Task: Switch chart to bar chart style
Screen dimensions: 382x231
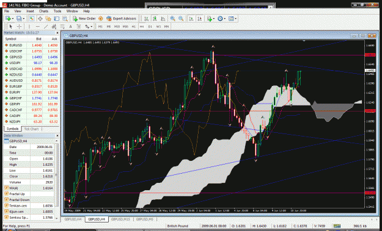Action: pos(146,18)
